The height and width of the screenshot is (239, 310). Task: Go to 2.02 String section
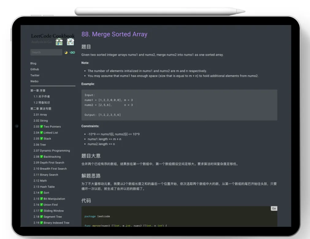click(x=40, y=120)
